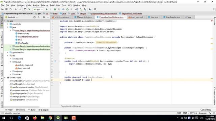Image resolution: width=216 pixels, height=121 pixels.
Task: Close the PaginationScrollListener.java tab
Action: coord(125,17)
